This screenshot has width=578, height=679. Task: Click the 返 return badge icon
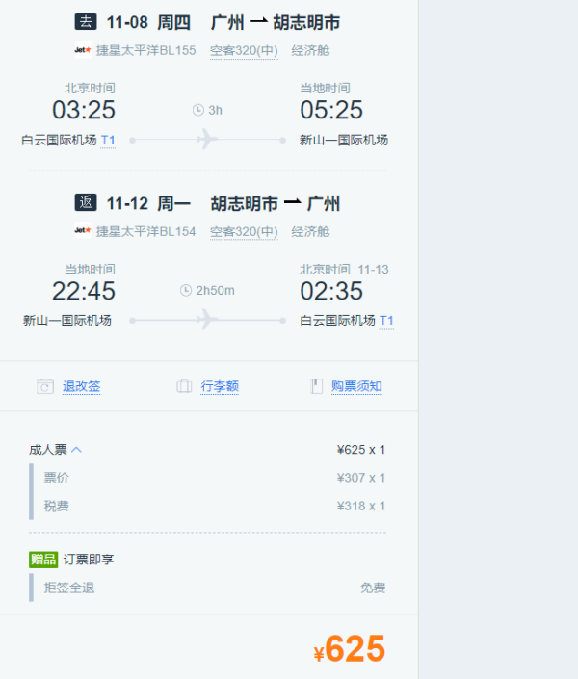(x=86, y=202)
